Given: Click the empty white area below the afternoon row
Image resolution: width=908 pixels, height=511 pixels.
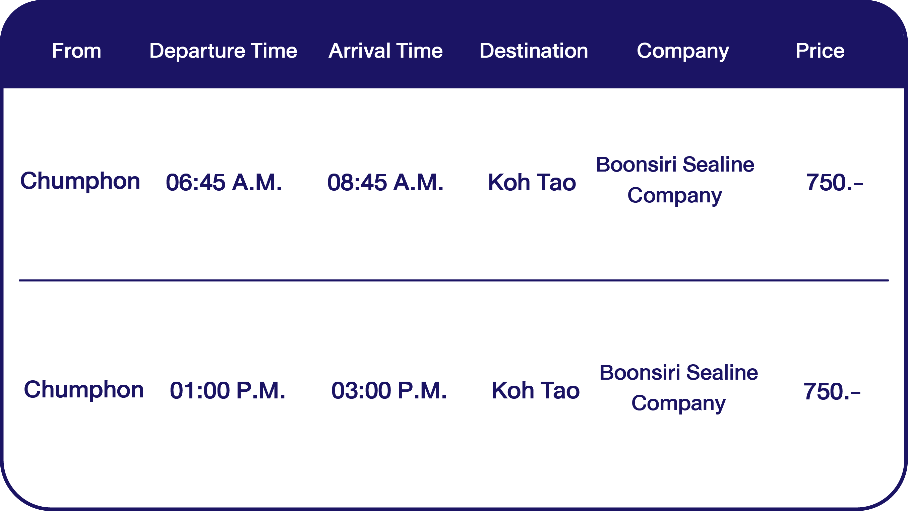Looking at the screenshot, I should point(453,465).
